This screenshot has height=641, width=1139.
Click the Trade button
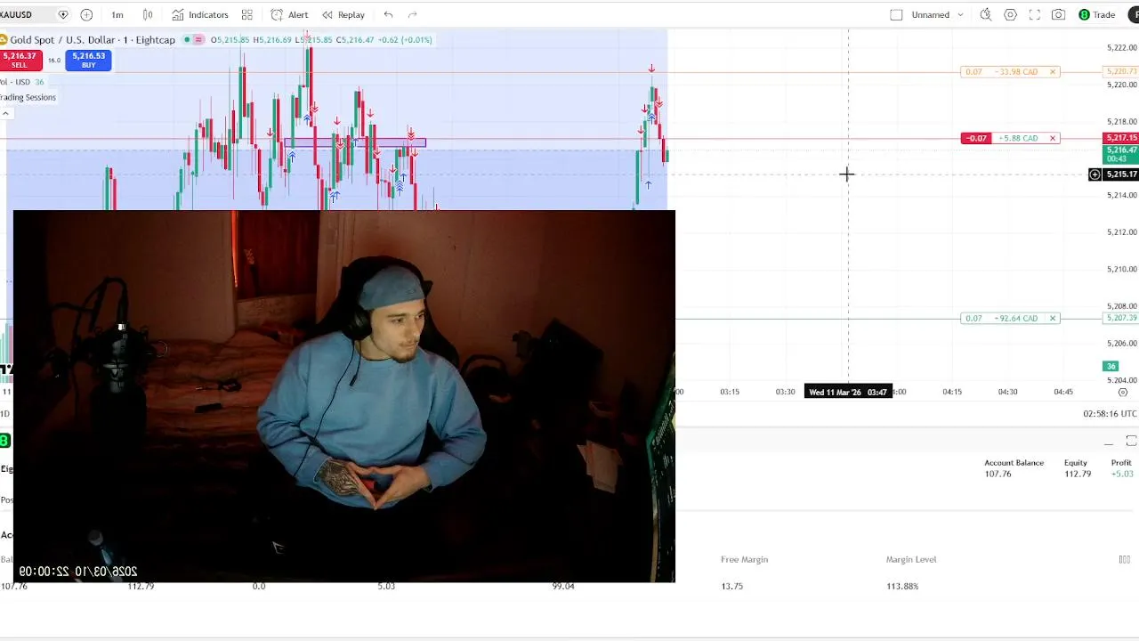coord(1096,14)
